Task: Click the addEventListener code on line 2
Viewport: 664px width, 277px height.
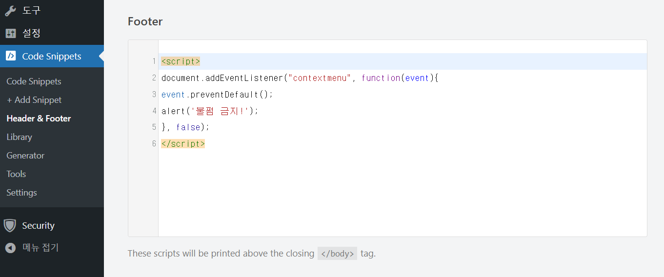Action: point(300,78)
